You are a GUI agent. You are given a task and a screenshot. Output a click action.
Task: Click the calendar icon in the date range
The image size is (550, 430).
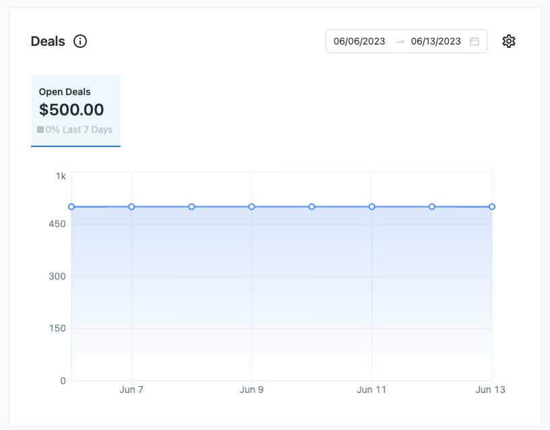475,41
